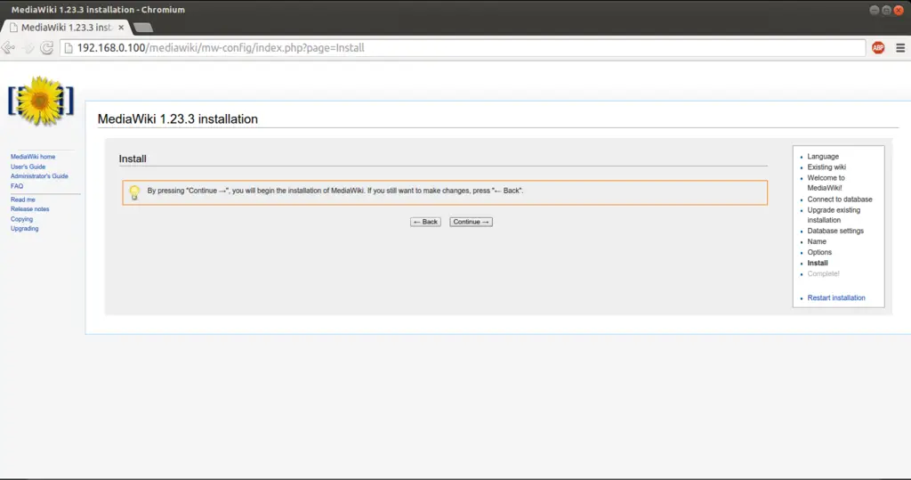Click the lightbulb tip icon
The image size is (911, 480).
point(134,192)
